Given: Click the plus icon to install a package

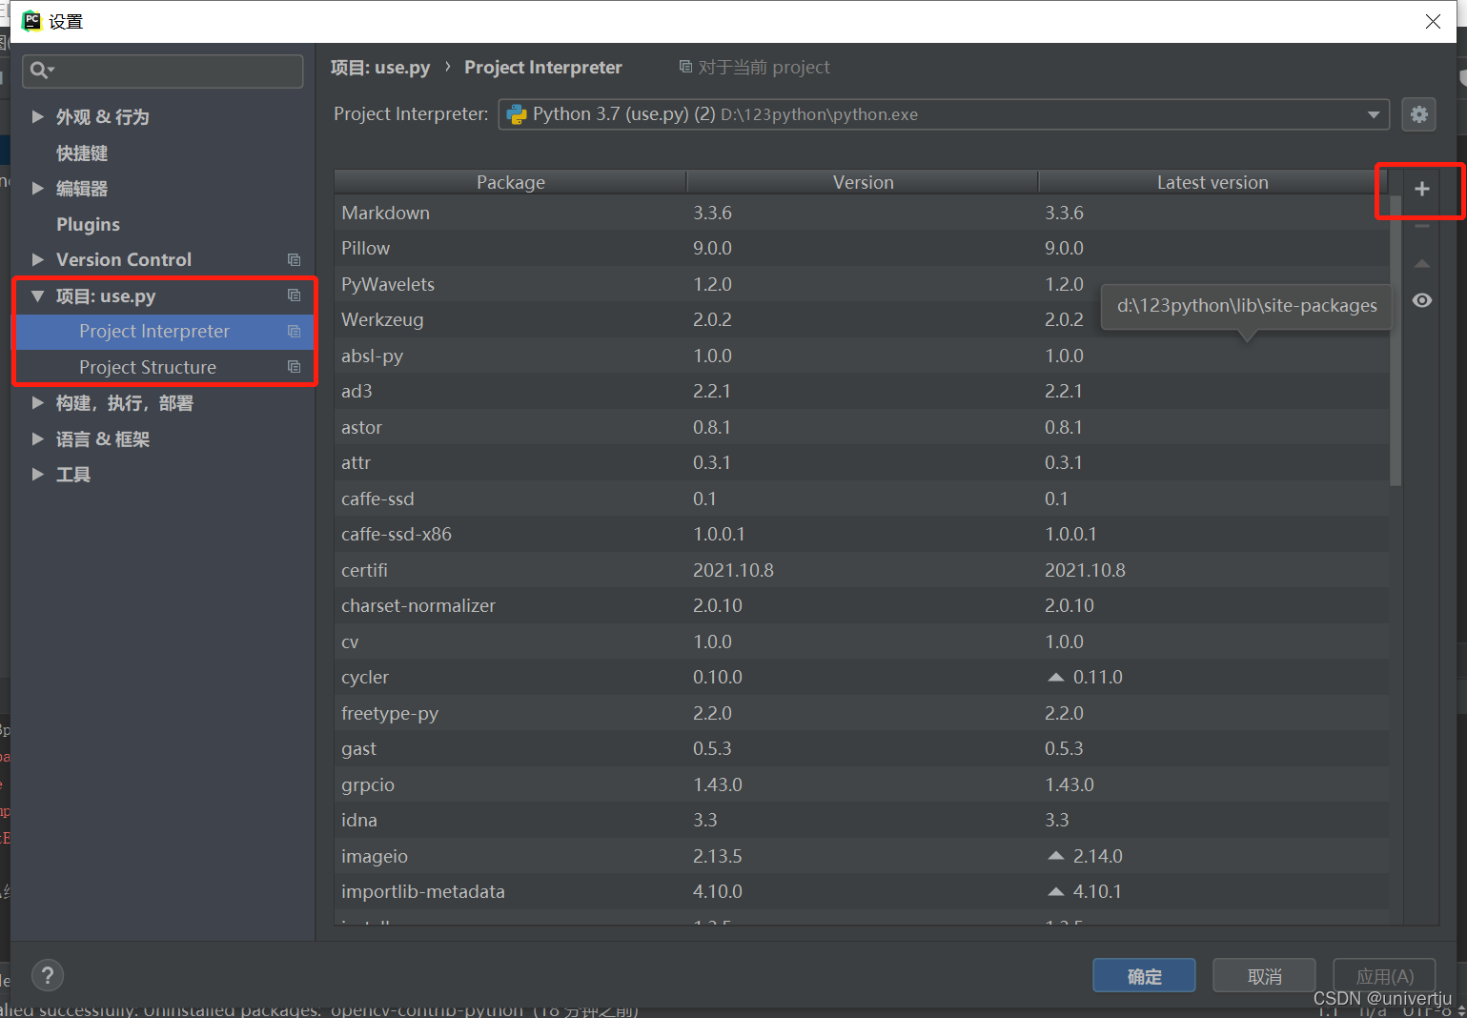Looking at the screenshot, I should tap(1421, 189).
